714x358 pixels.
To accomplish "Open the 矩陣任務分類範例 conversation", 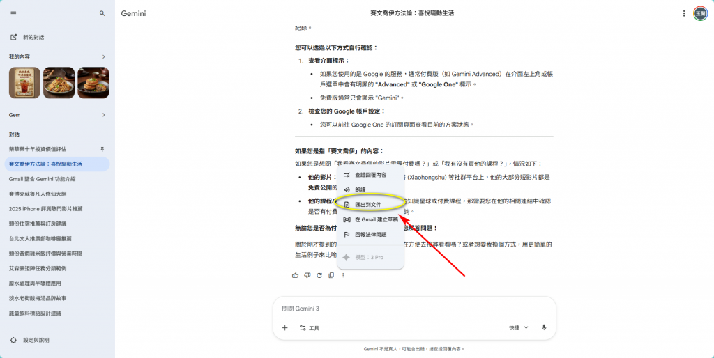I will [57, 268].
